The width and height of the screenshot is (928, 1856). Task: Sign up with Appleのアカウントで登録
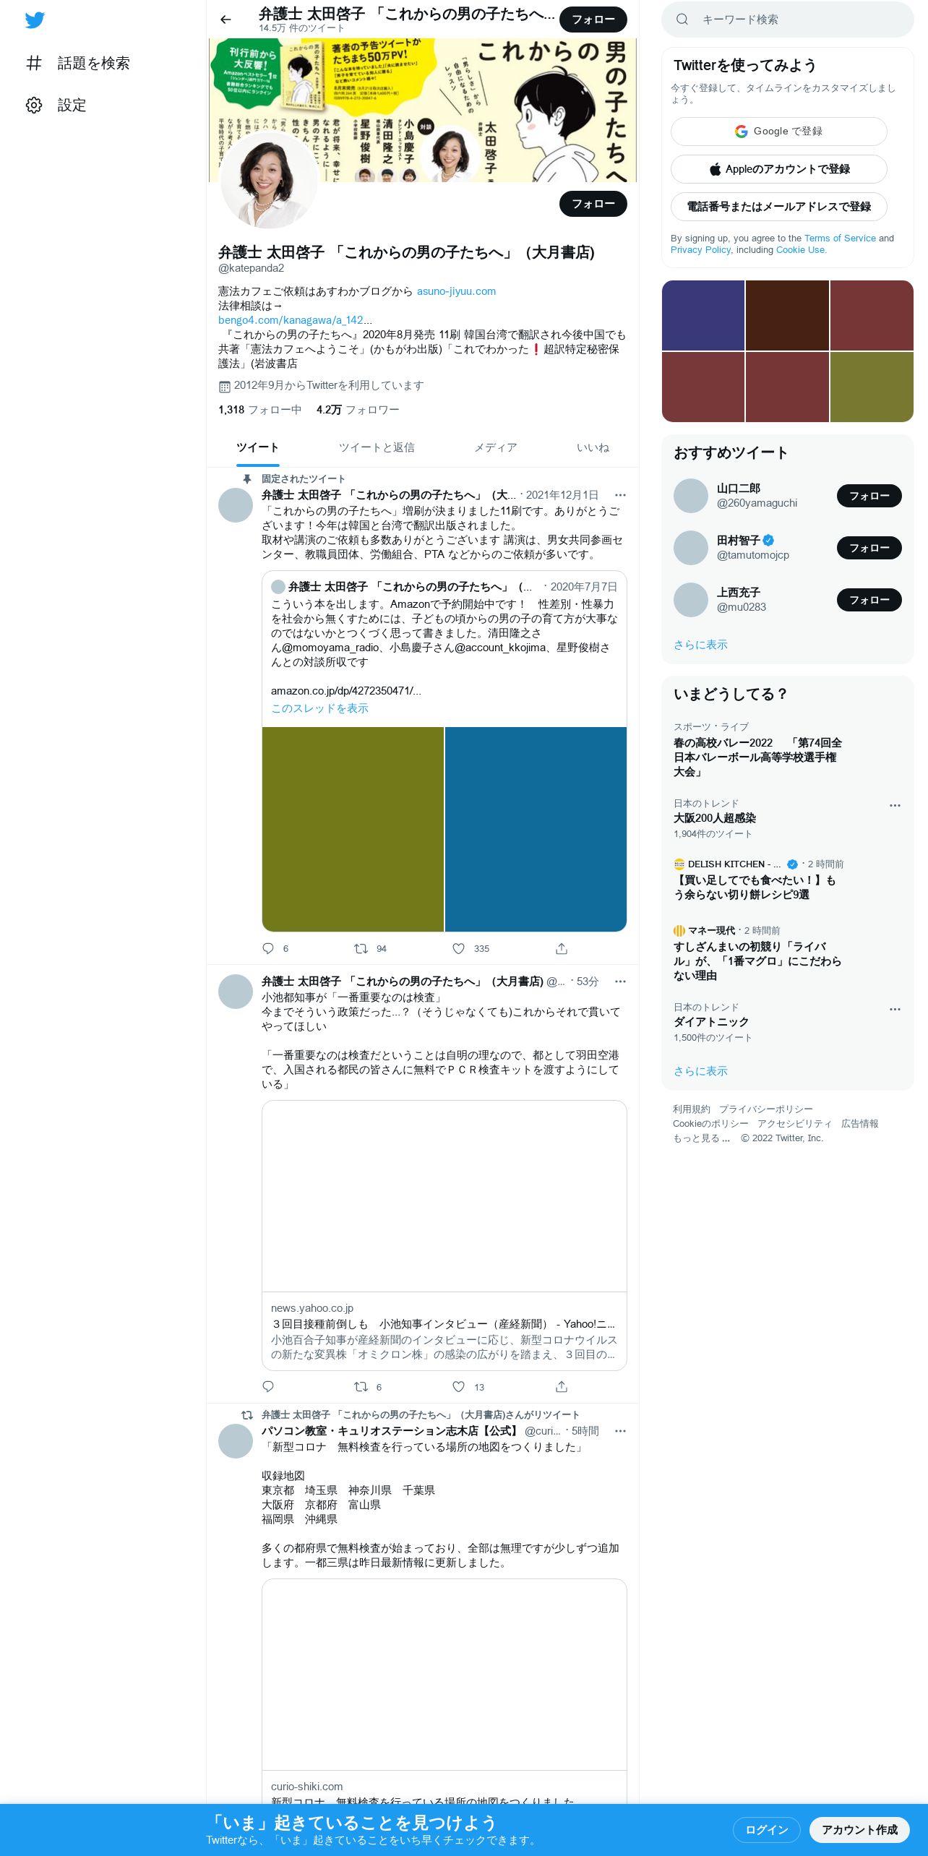pyautogui.click(x=779, y=169)
